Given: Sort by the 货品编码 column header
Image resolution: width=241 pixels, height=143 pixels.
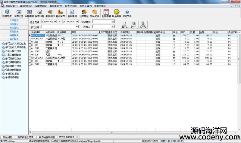Looking at the screenshot, I should (x=38, y=32).
